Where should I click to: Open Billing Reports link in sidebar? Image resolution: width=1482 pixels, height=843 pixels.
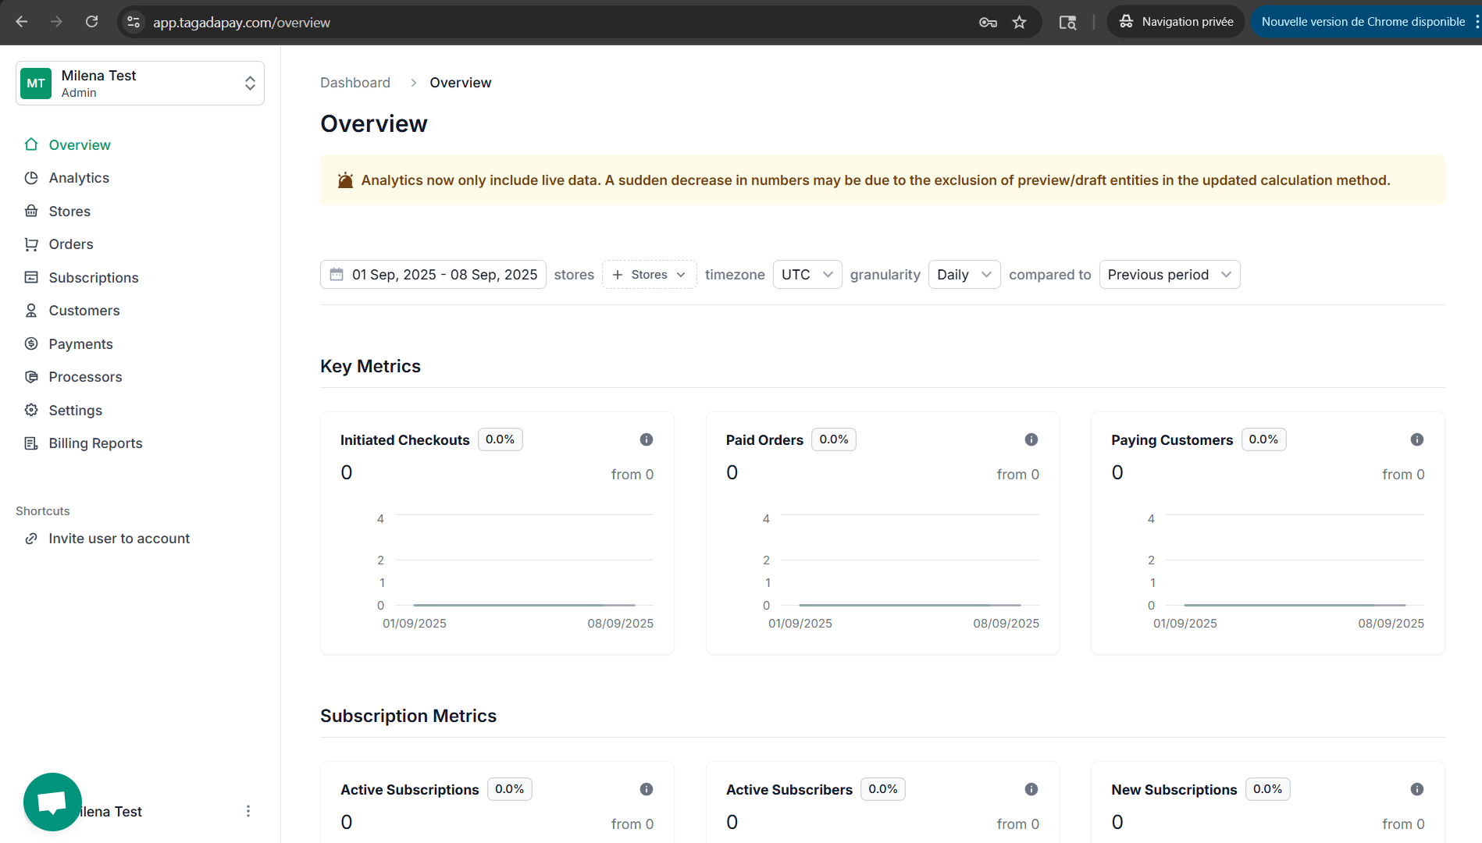(95, 443)
